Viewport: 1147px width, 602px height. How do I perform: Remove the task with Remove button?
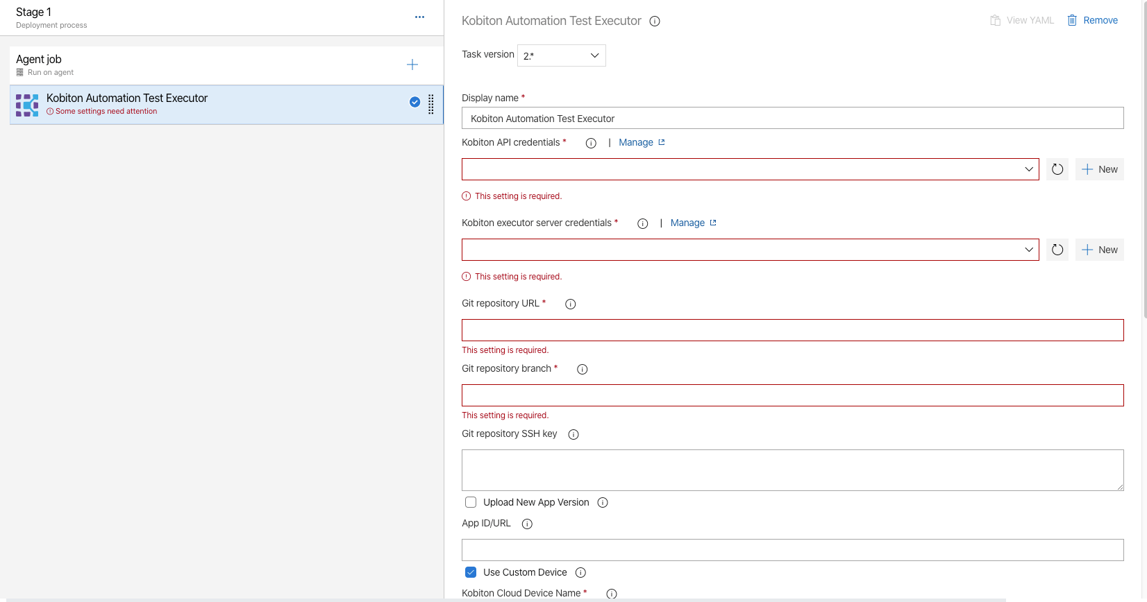click(x=1093, y=20)
